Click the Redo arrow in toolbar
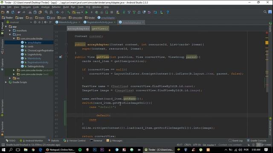 (24, 12)
